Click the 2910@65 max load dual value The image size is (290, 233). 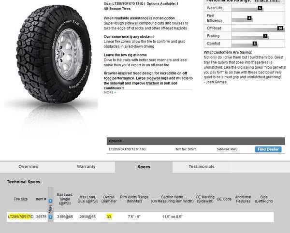click(x=87, y=217)
